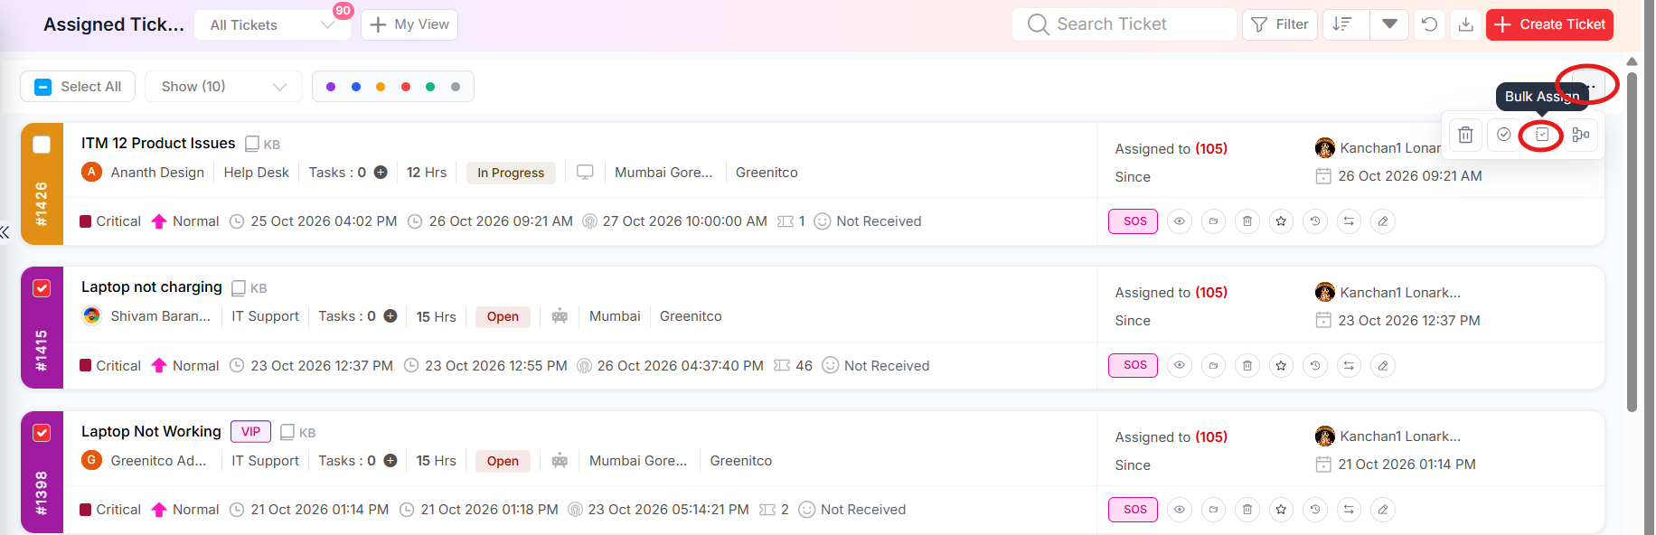The image size is (1656, 535).
Task: Focus the Search Ticket input field
Action: point(1124,24)
